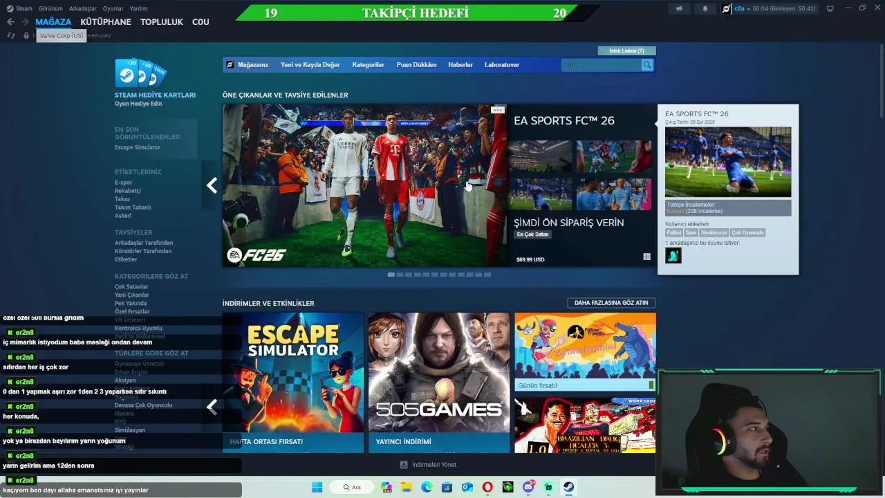Screen dimensions: 885x498
Task: Open the Yardım menu
Action: [x=138, y=8]
